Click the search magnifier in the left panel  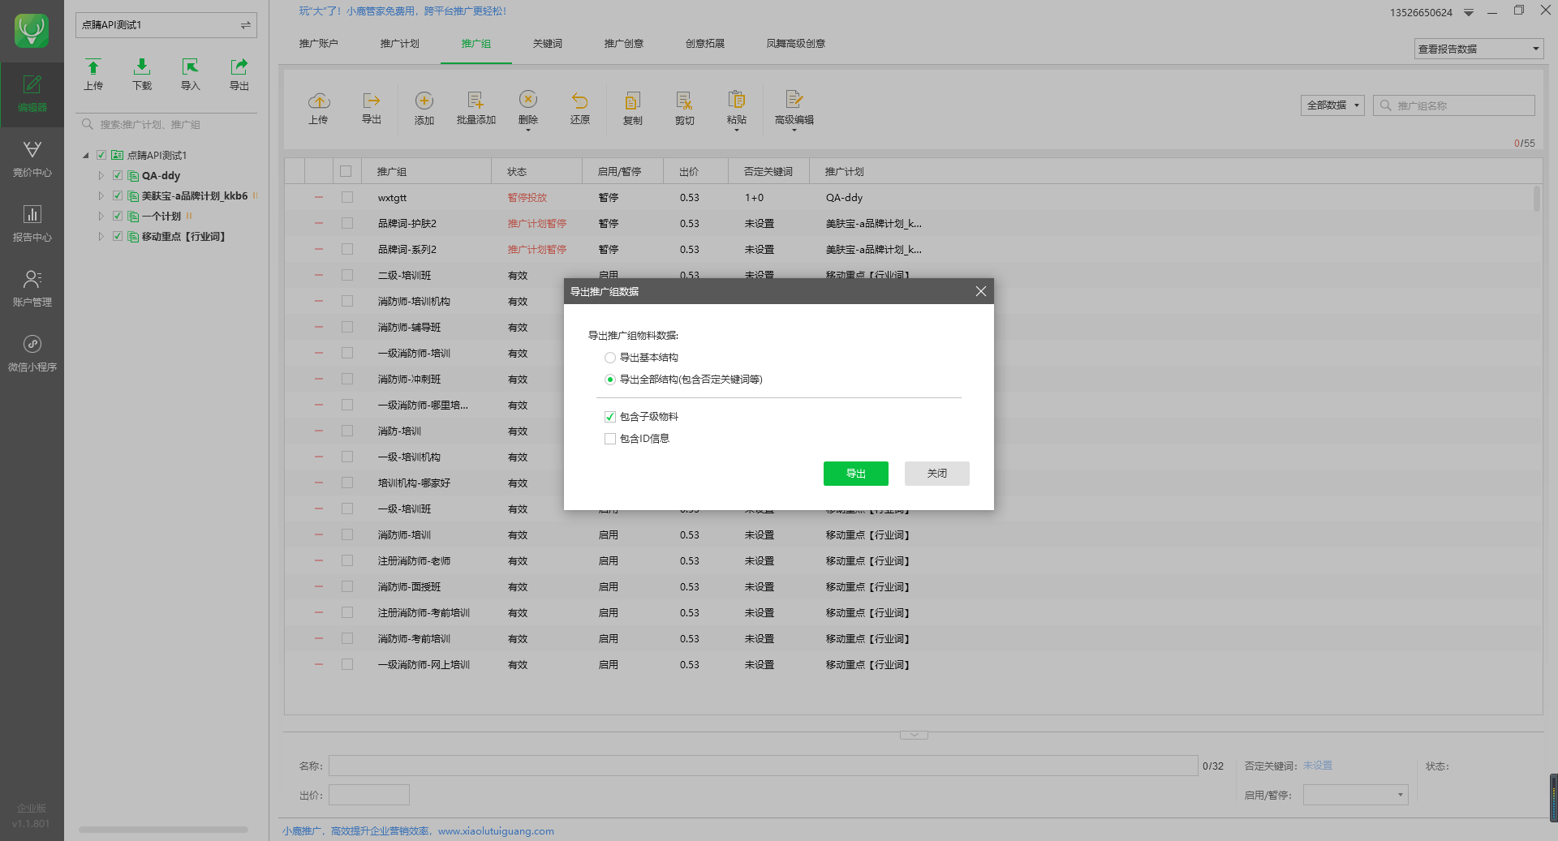pos(88,124)
